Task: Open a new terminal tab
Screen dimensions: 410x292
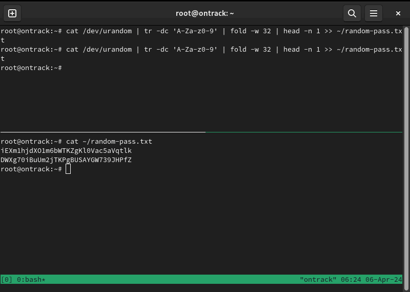Action: [12, 13]
